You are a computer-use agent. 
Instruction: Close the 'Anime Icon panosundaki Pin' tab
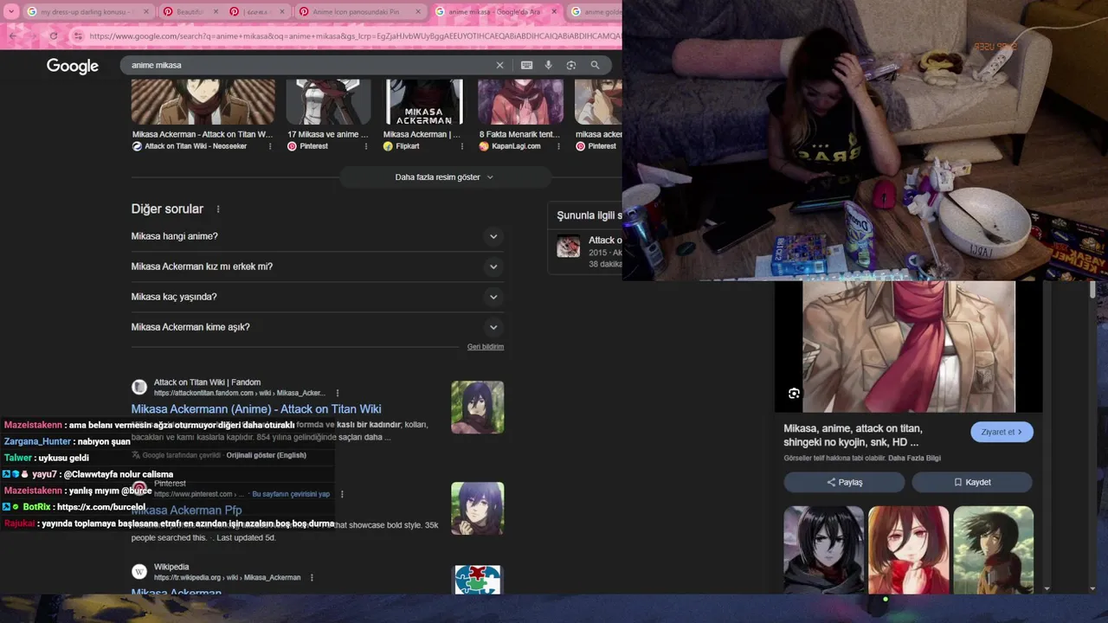click(418, 12)
